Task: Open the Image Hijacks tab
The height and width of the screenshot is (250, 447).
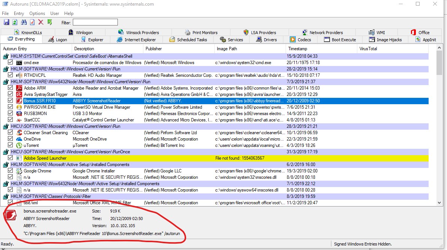Action: click(385, 40)
